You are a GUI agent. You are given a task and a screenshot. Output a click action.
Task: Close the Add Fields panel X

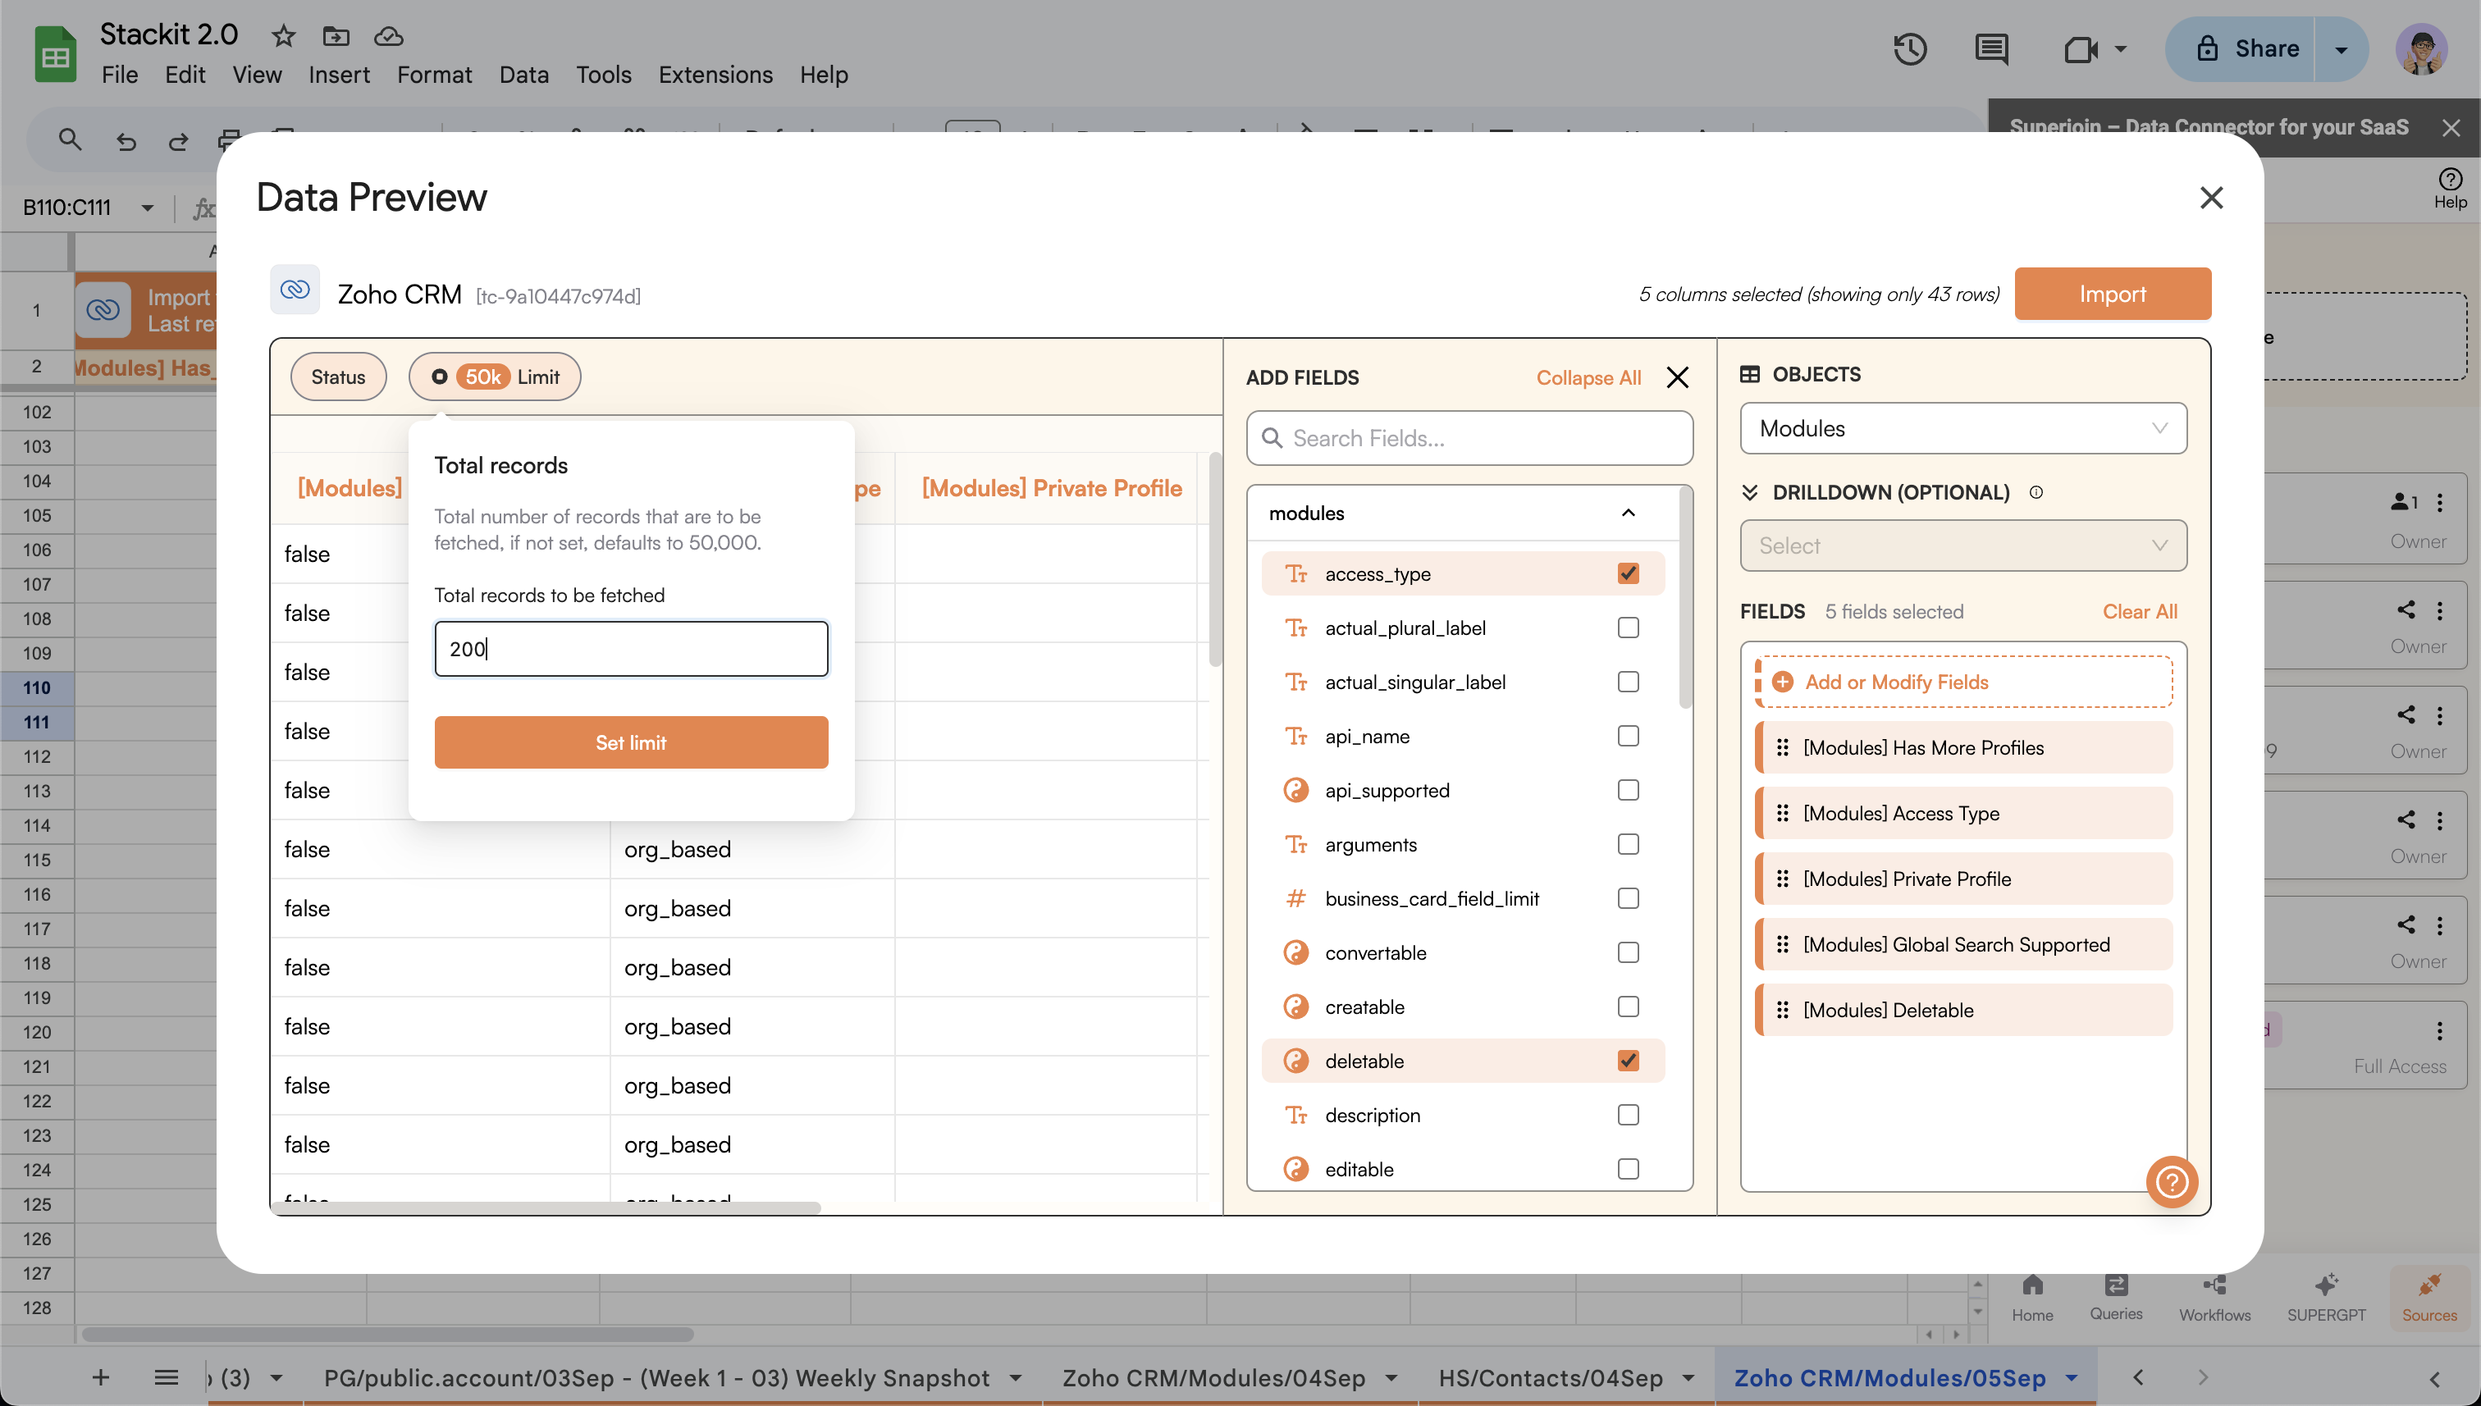click(x=1678, y=377)
